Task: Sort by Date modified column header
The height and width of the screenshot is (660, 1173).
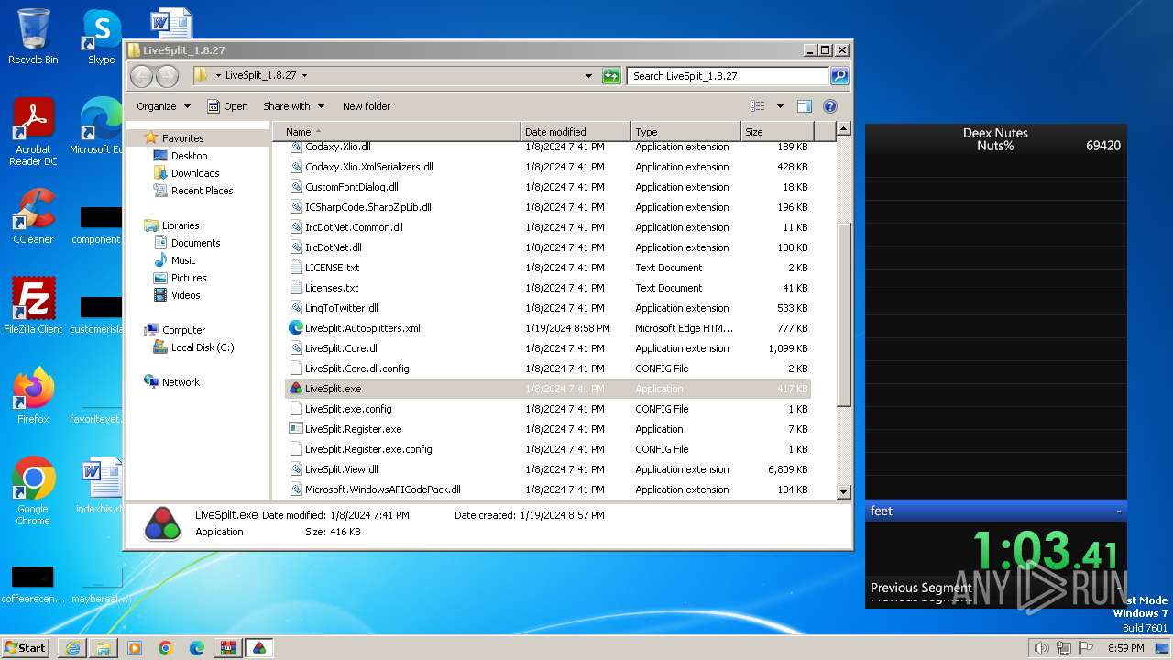Action: [x=576, y=132]
